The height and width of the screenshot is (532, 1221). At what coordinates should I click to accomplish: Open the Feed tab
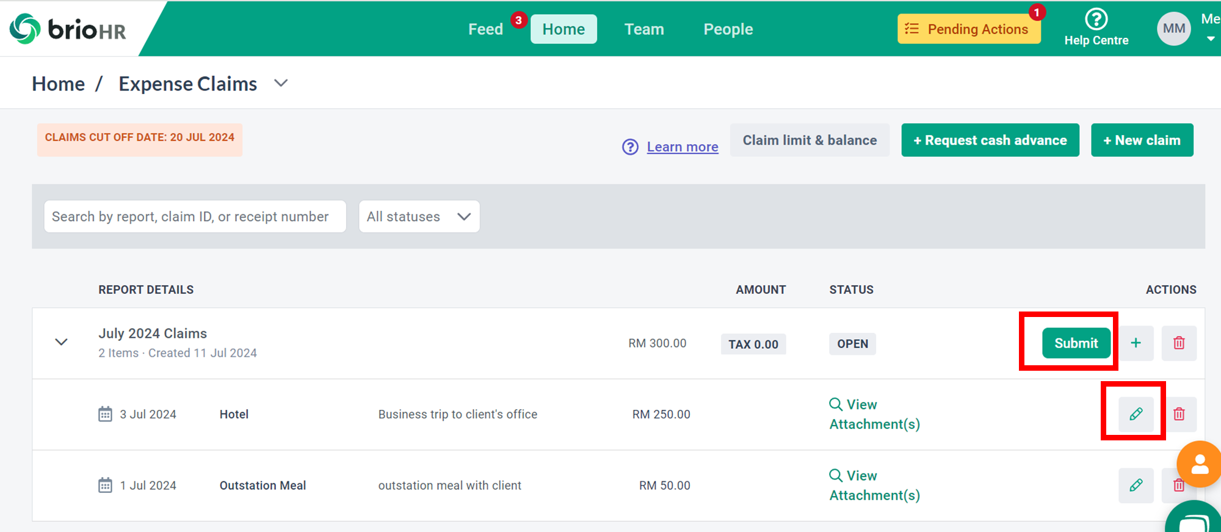485,29
